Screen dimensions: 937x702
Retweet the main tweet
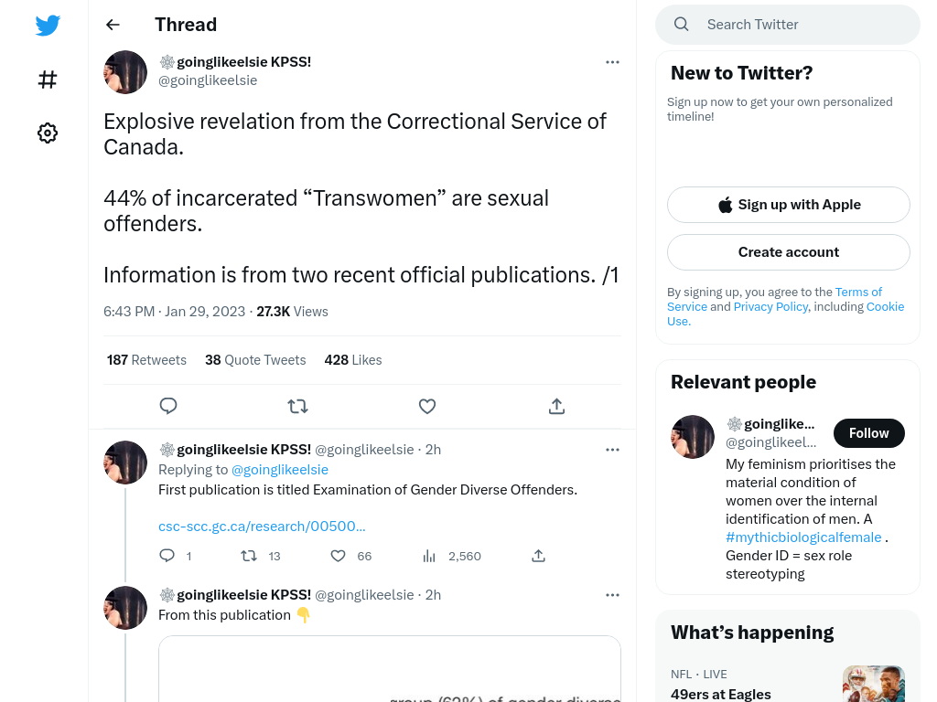click(x=297, y=407)
